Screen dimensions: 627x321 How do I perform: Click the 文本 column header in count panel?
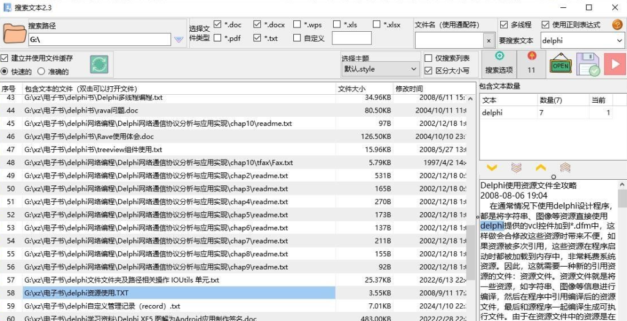pos(508,100)
